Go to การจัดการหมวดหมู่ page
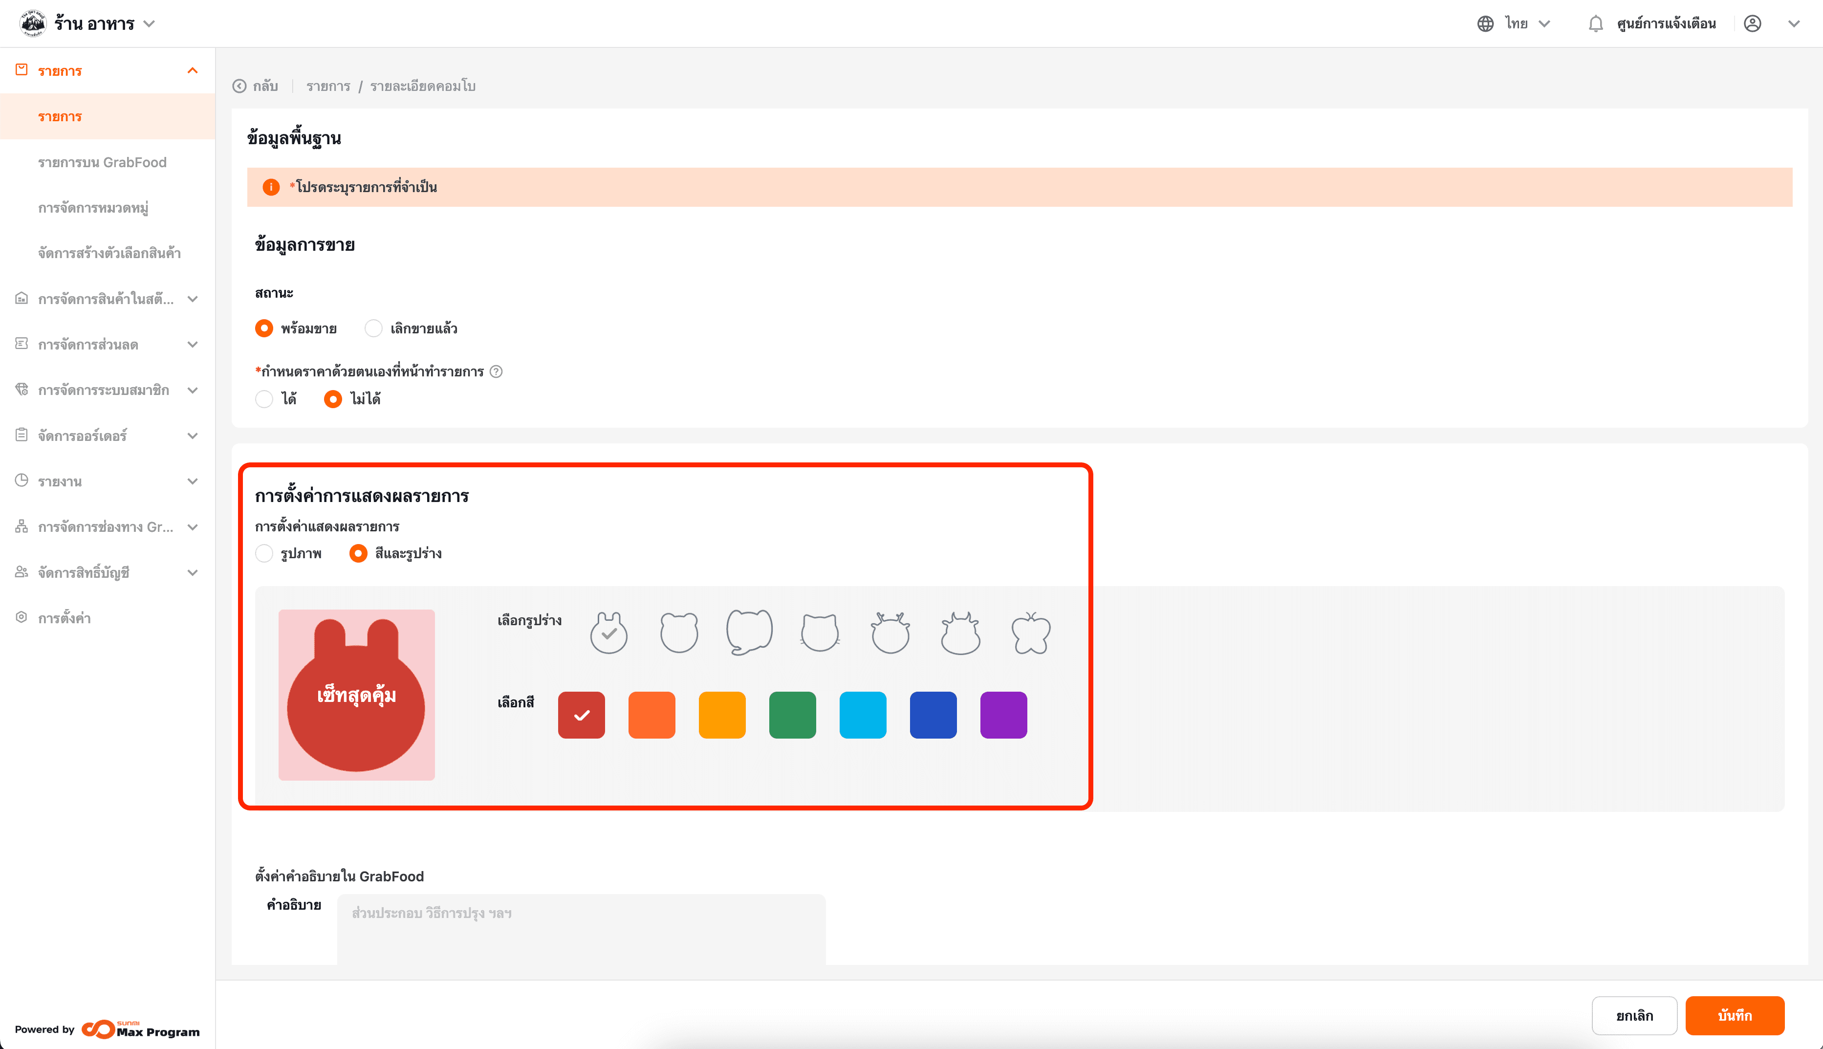The width and height of the screenshot is (1823, 1049). click(93, 208)
